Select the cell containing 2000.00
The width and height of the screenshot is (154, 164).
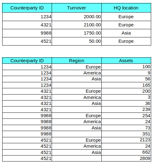click(x=77, y=17)
